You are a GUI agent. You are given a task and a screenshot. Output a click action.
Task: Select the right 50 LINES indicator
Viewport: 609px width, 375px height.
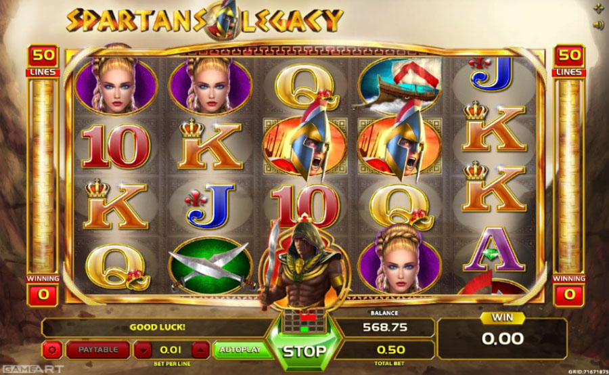(569, 61)
